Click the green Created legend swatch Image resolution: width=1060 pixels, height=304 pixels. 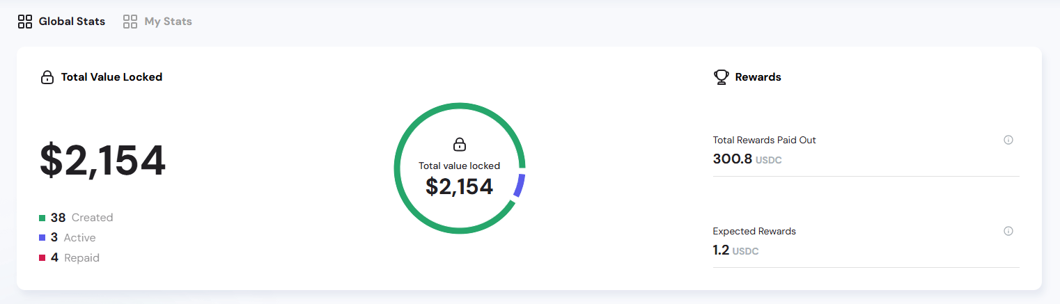[x=42, y=218]
